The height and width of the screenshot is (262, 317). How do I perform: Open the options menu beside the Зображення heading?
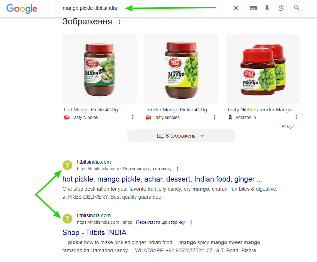(x=120, y=22)
